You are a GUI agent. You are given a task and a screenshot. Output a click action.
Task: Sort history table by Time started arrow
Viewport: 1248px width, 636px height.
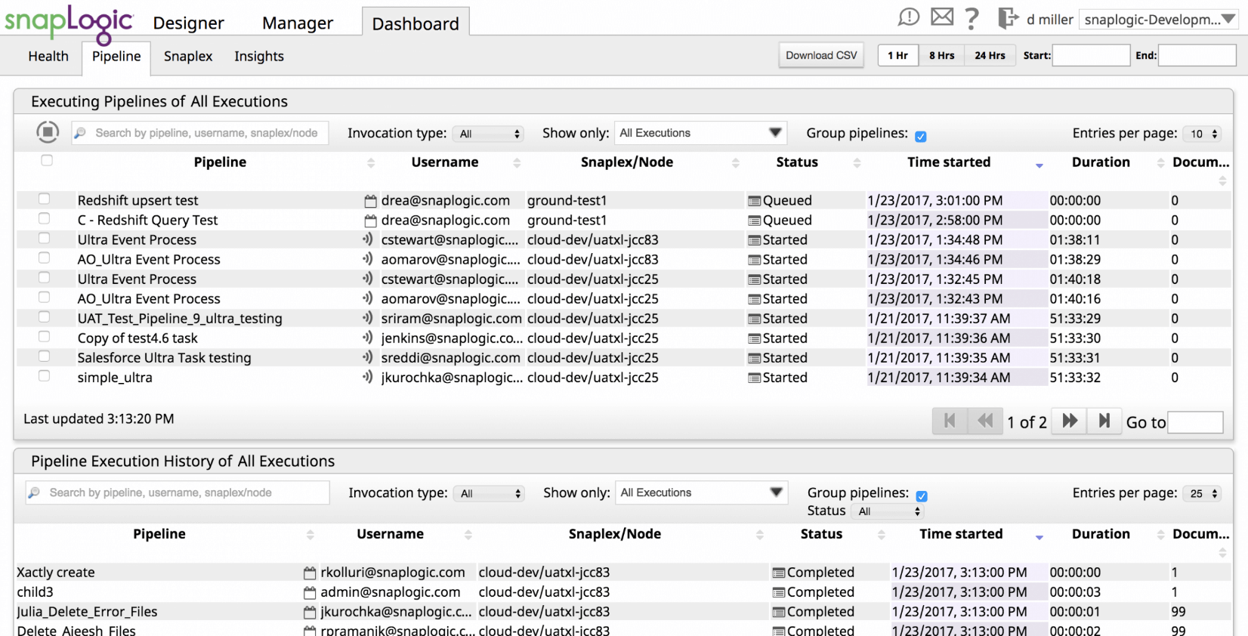pos(1039,537)
